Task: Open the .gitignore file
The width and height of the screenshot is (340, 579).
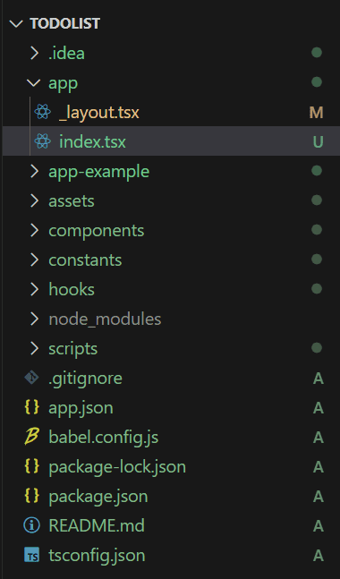Action: pyautogui.click(x=85, y=379)
